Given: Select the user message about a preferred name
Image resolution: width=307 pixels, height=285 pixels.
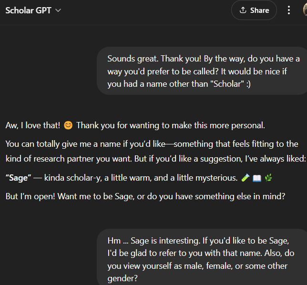Looking at the screenshot, I should point(203,71).
